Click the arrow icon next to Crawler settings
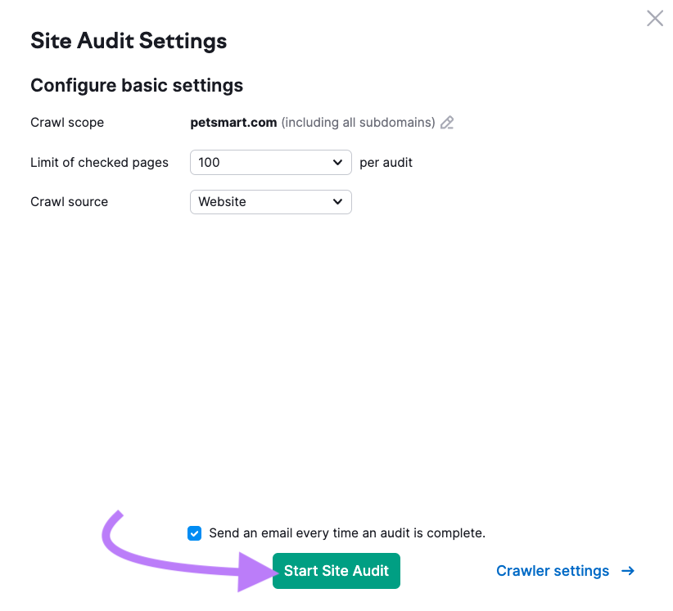 tap(627, 571)
